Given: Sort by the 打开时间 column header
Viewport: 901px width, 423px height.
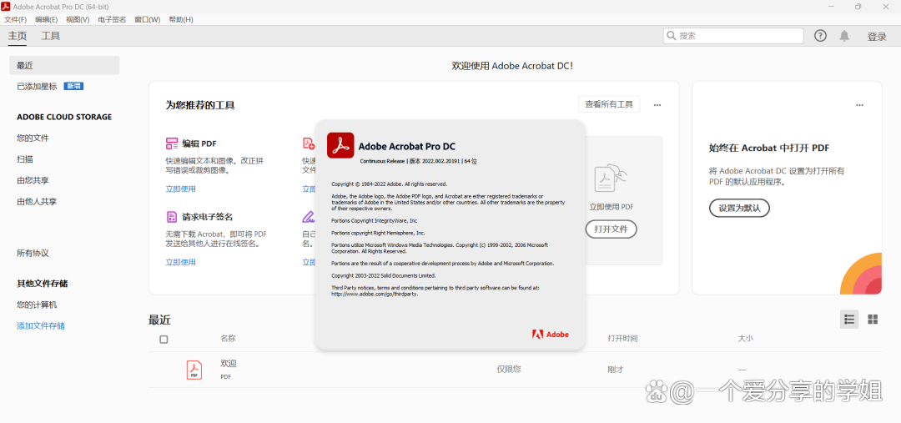Looking at the screenshot, I should (622, 339).
